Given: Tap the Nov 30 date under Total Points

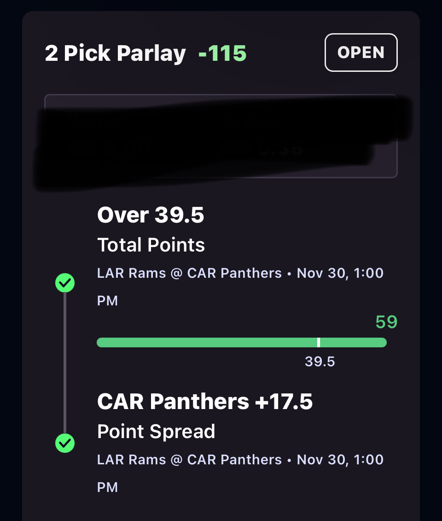Looking at the screenshot, I should click(340, 273).
